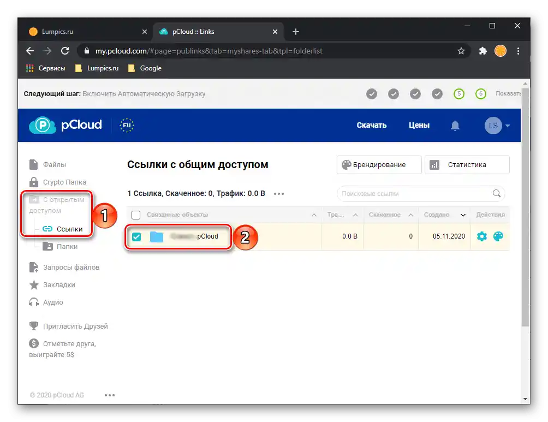Sort by Тра... traffic column
The image size is (548, 422).
tap(342, 215)
